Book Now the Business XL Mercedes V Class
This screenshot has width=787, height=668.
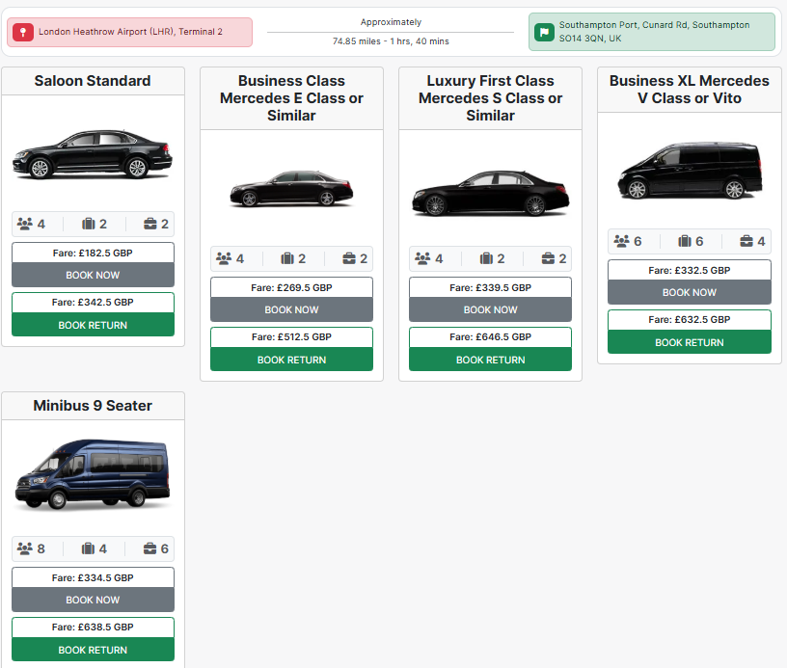pos(689,292)
